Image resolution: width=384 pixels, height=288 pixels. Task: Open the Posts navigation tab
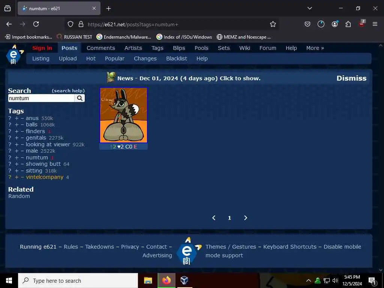point(69,48)
